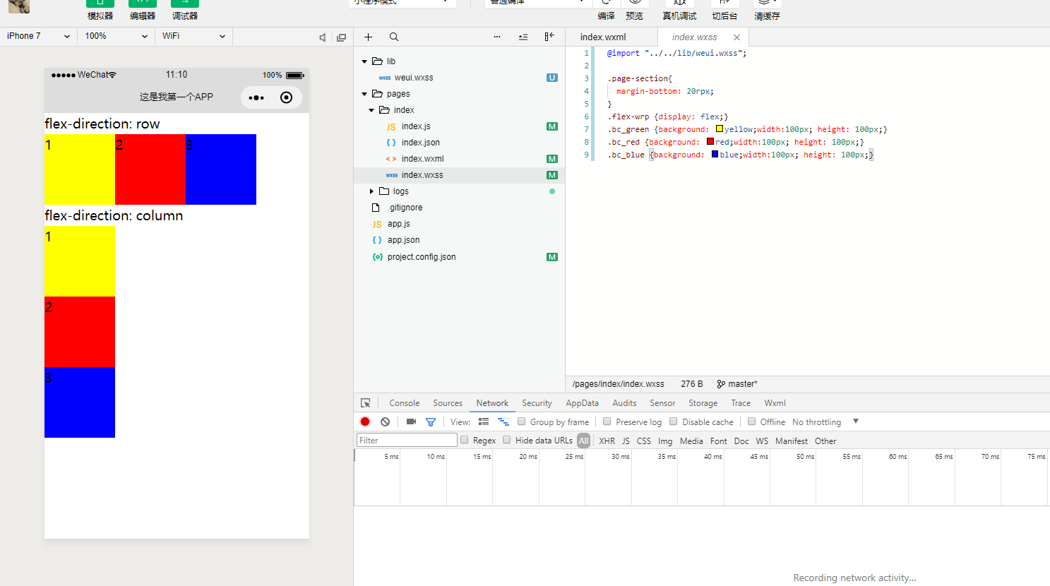Clear the network log
This screenshot has width=1050, height=586.
[x=385, y=421]
